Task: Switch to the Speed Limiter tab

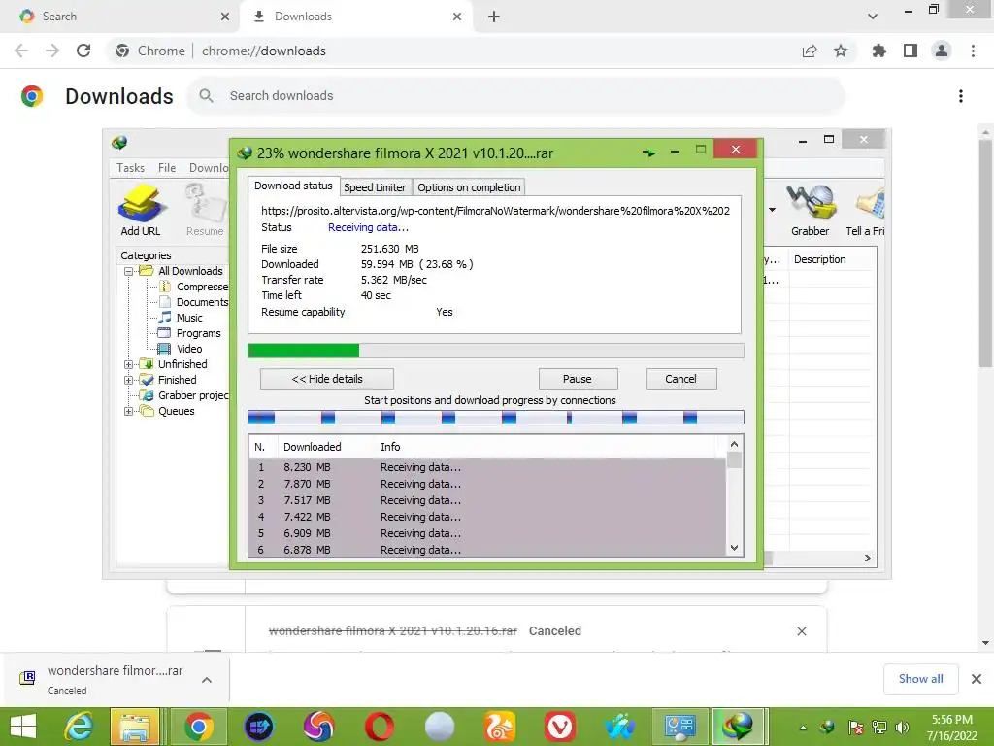Action: [x=375, y=187]
